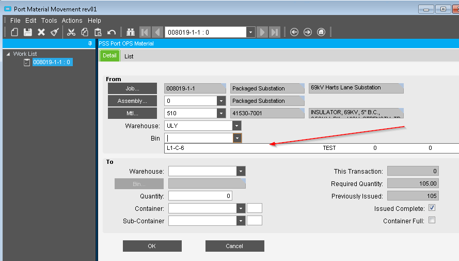
Task: Toggle the Issued Complete checkbox
Action: click(432, 208)
